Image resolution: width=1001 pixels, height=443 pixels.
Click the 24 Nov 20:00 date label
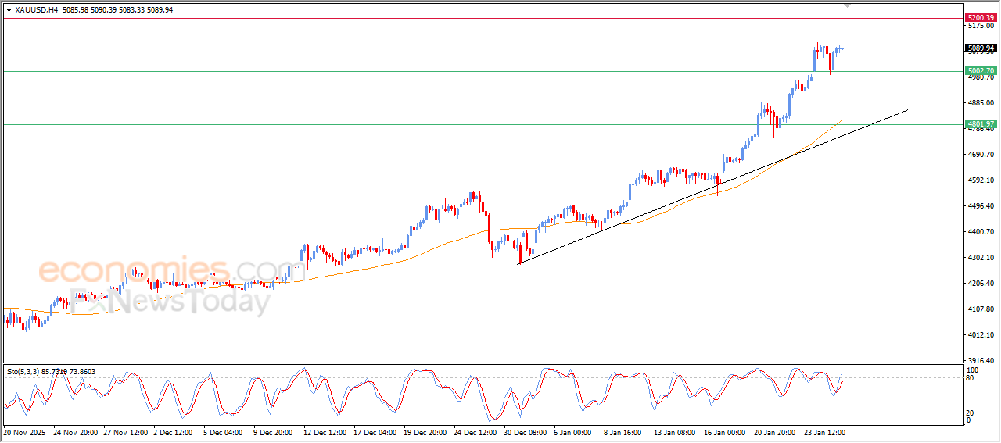[76, 432]
